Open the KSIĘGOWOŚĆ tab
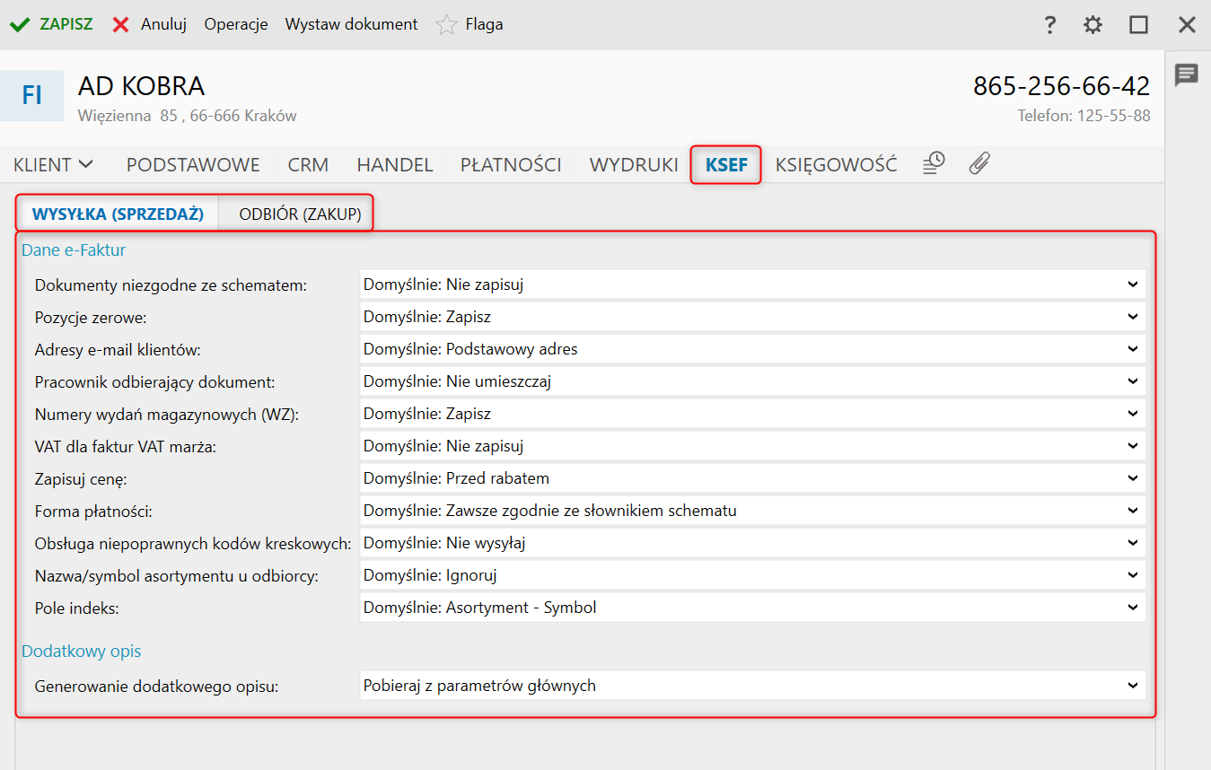Screen dimensions: 1211x770 (836, 165)
